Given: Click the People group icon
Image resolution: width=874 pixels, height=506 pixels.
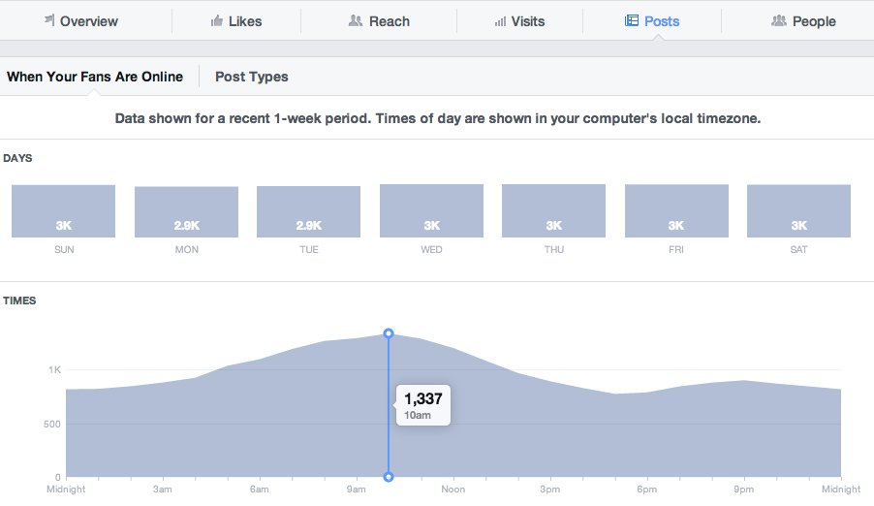Looking at the screenshot, I should pos(778,20).
